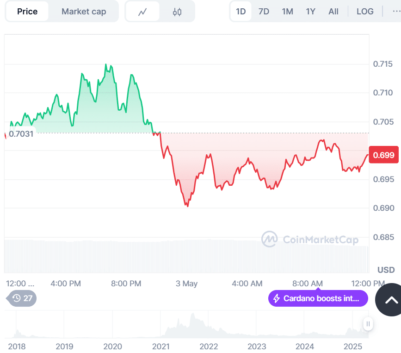401x353 pixels.
Task: Click the red 0.699 current price label
Action: click(383, 155)
